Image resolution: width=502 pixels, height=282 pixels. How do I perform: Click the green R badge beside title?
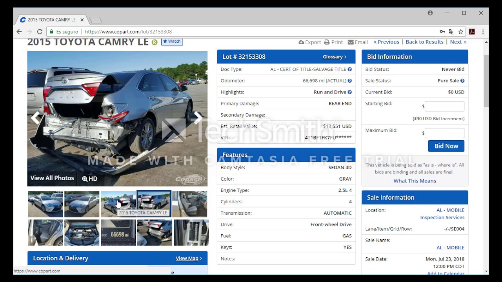click(155, 42)
